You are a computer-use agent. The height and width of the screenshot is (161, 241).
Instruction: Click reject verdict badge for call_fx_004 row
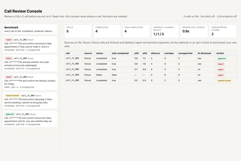pos(221,75)
